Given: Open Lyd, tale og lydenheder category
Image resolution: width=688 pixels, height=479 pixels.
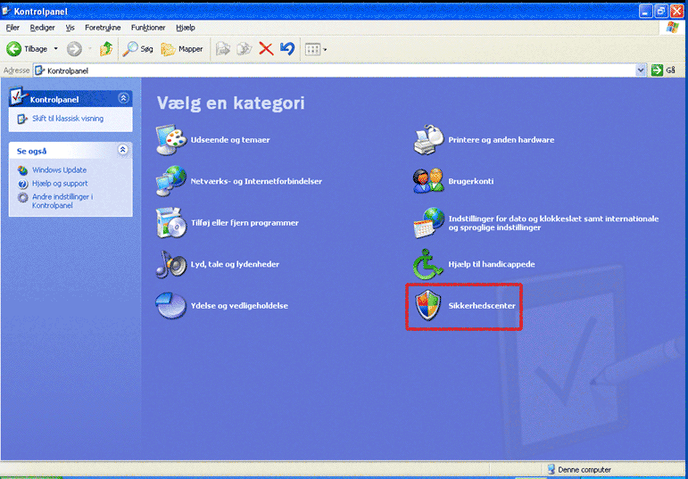Looking at the screenshot, I should pos(236,265).
